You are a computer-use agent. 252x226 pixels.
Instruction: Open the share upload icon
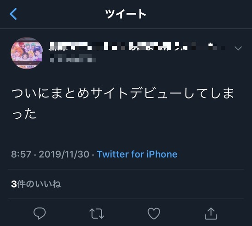(211, 213)
